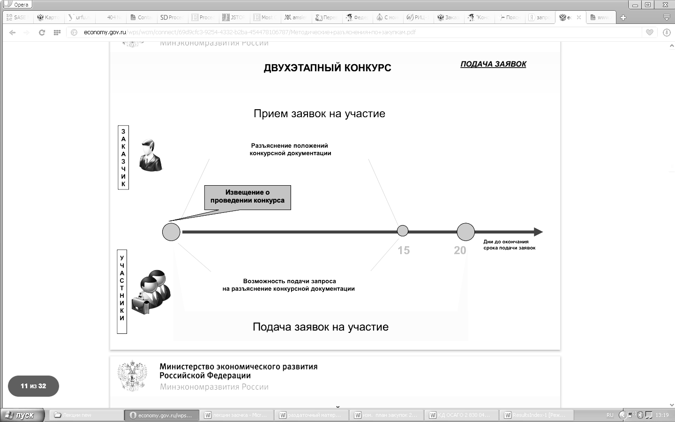The image size is (675, 422).
Task: Go back to previous page
Action: pos(13,32)
